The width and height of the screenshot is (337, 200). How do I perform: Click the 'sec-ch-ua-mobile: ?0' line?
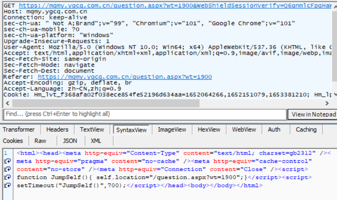coord(42,29)
